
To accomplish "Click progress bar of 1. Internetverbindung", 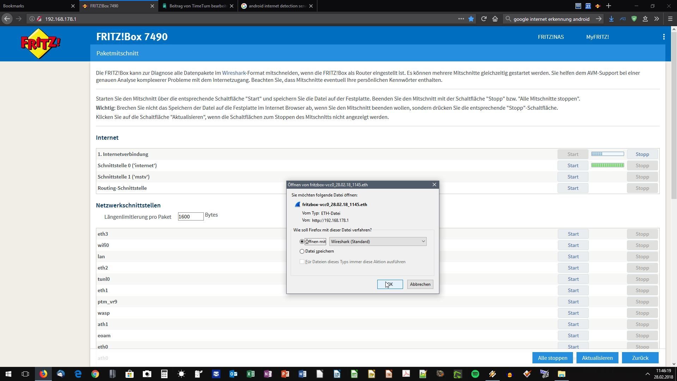I will pyautogui.click(x=608, y=154).
